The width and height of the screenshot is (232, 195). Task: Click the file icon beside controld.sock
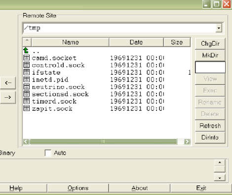click(27, 65)
